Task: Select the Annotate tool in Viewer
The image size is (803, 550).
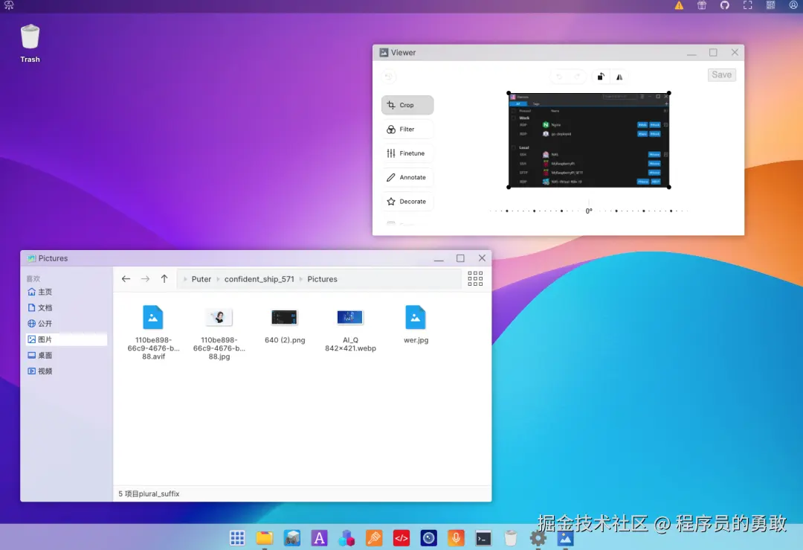Action: click(x=407, y=177)
